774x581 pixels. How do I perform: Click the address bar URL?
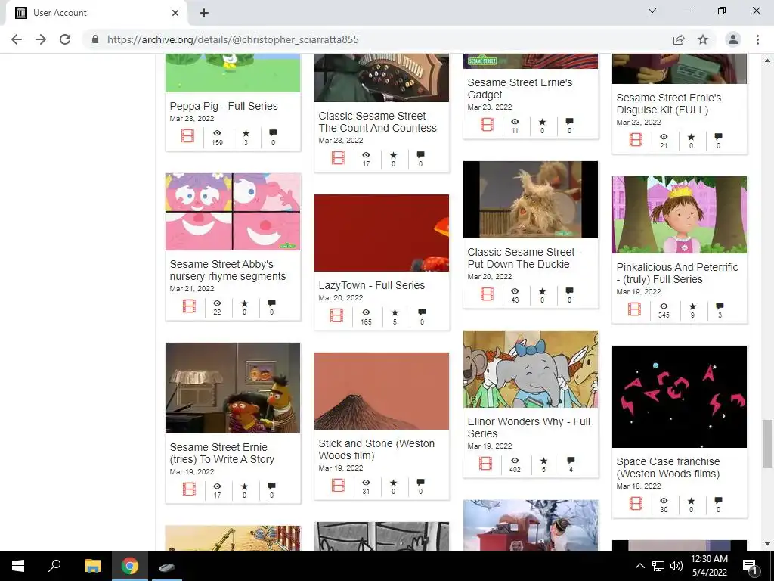coord(233,39)
